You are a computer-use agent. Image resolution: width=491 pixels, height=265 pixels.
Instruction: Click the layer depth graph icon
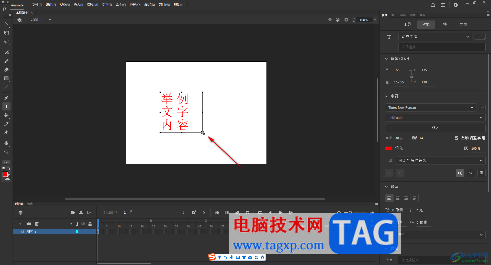click(89, 213)
